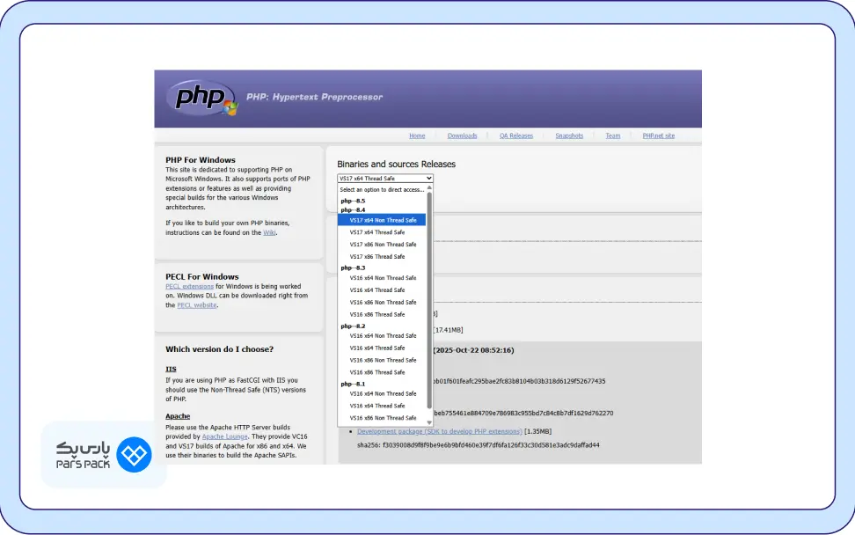Viewport: 855px width, 535px height.
Task: Open the Apache Lounge link
Action: [x=224, y=436]
